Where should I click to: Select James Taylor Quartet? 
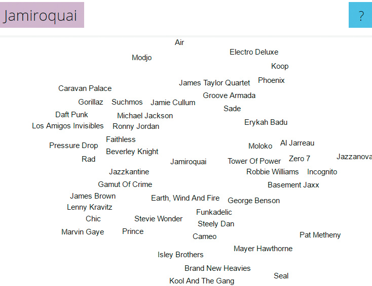coord(214,83)
